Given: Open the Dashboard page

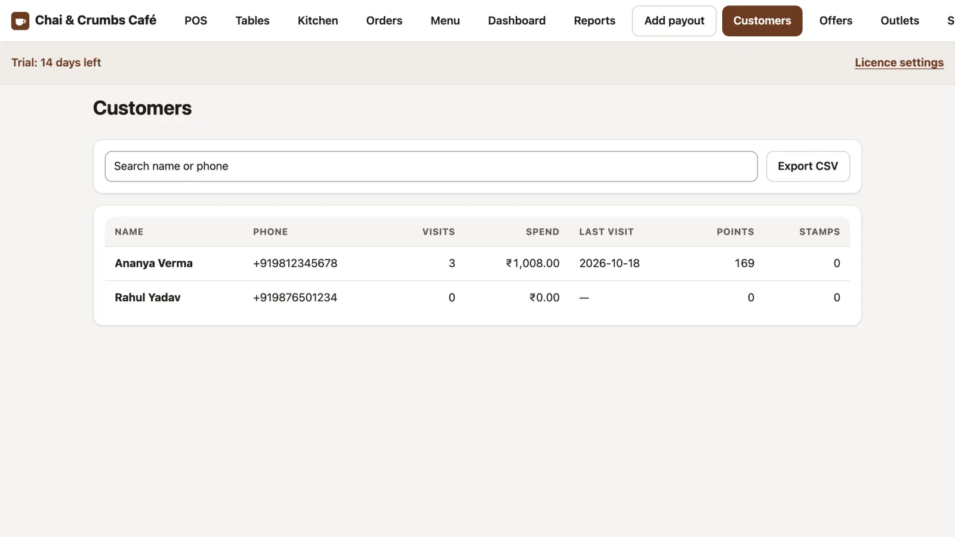Looking at the screenshot, I should [x=517, y=21].
